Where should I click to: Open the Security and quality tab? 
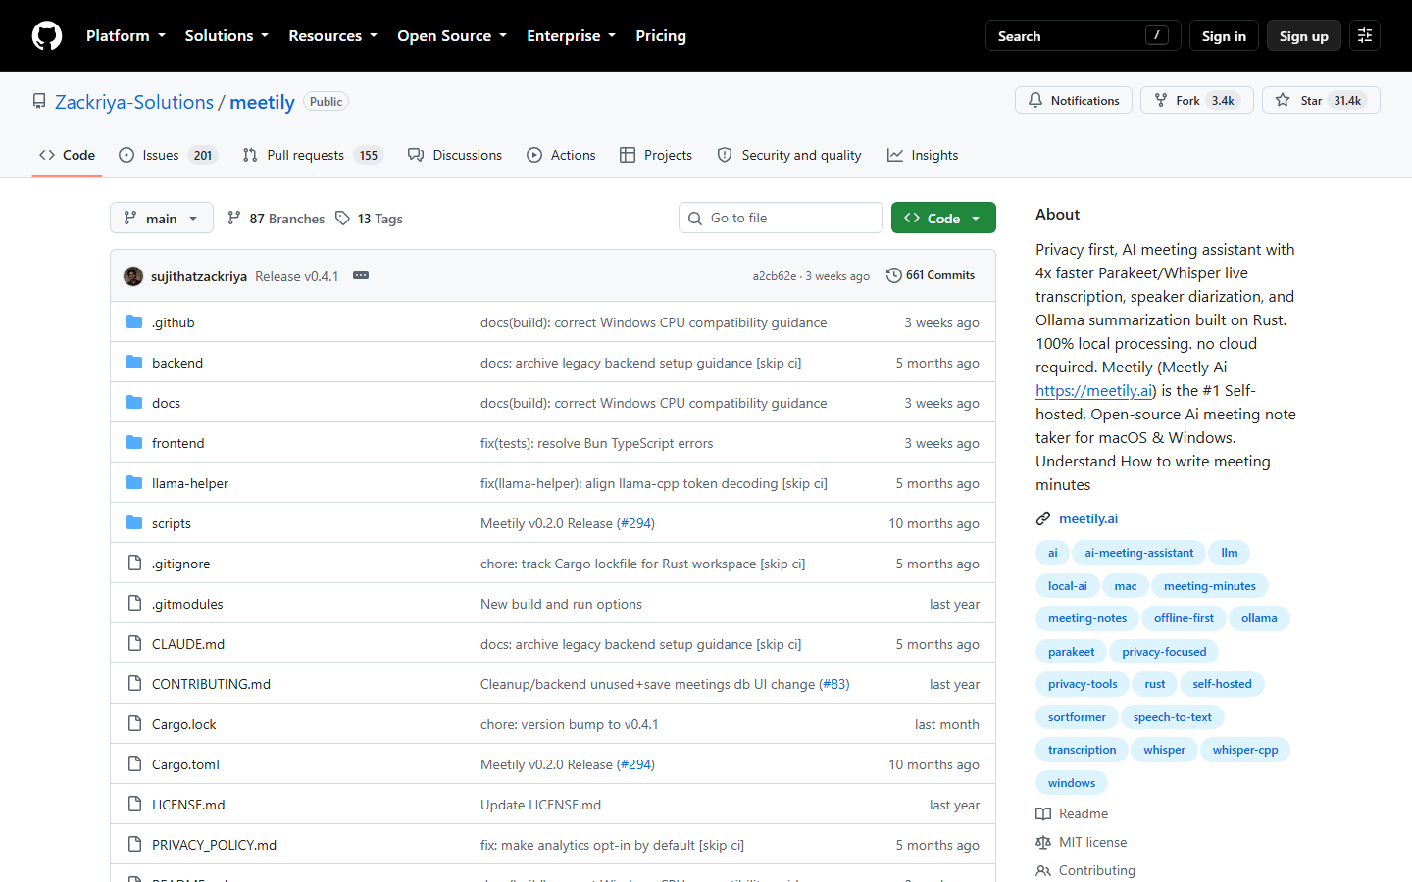click(789, 155)
